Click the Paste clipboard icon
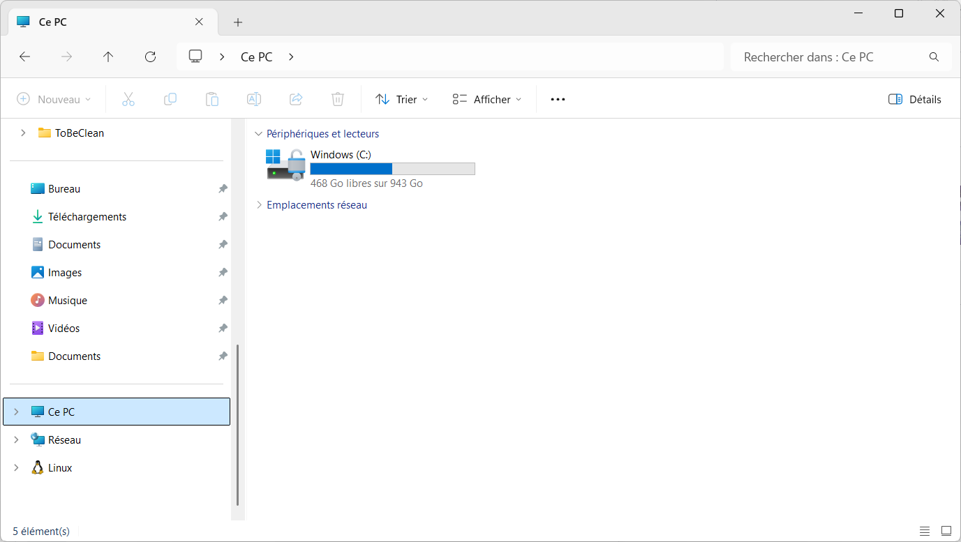 pyautogui.click(x=212, y=99)
